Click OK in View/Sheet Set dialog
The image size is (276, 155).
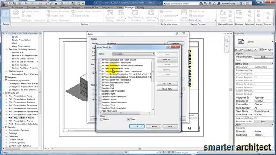pos(137,127)
